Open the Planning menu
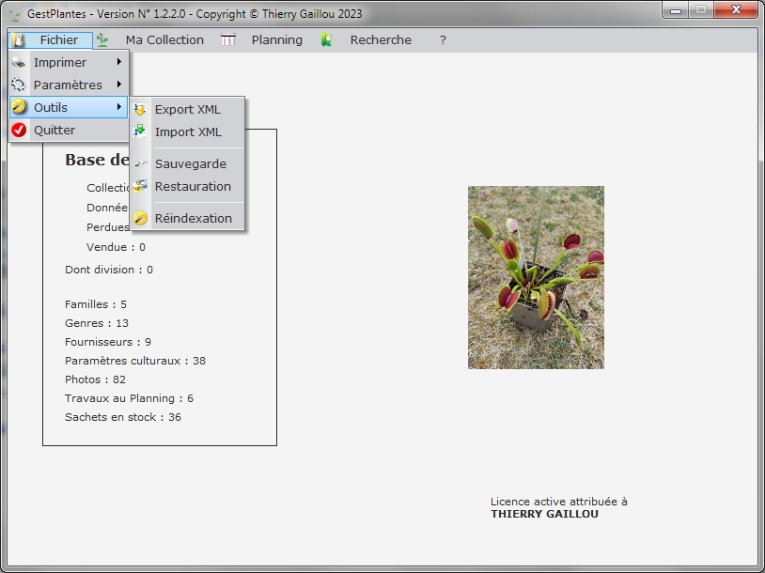This screenshot has width=765, height=573. 276,40
